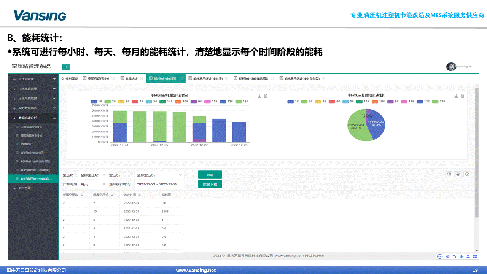Open data view for 各空压机能耗占比 pie chart
The width and height of the screenshot is (487, 274).
(x=462, y=96)
